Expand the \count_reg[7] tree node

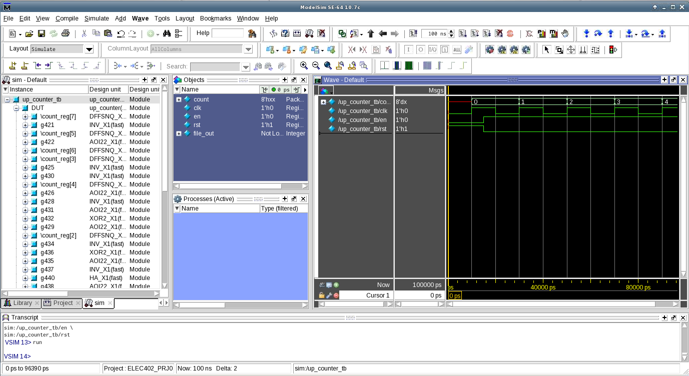pyautogui.click(x=25, y=116)
